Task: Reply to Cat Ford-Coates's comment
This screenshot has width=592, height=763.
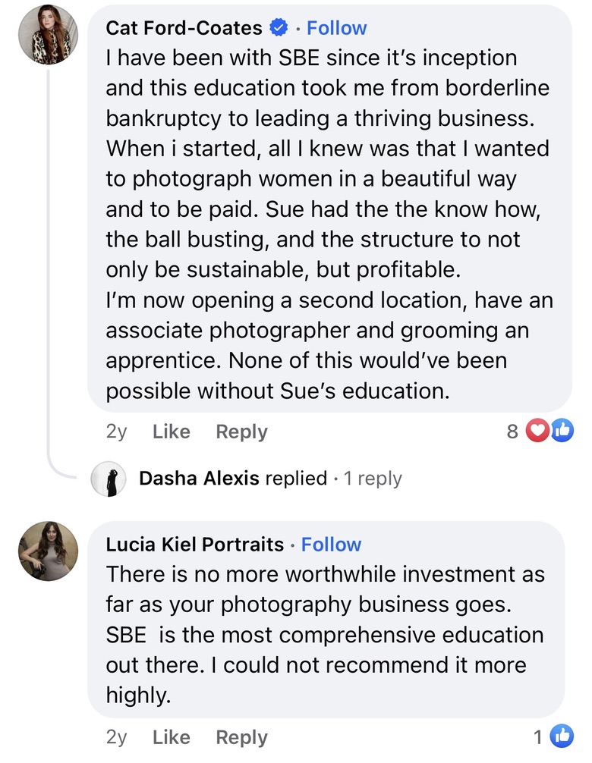Action: pos(241,432)
